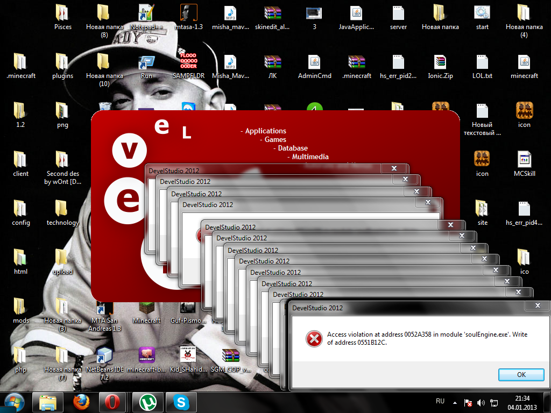Open the pumpkin icon file in third row
This screenshot has height=413, width=551.
[524, 115]
